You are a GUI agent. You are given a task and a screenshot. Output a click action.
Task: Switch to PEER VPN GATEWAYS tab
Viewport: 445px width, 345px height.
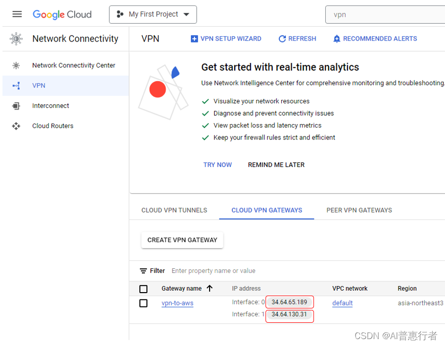pyautogui.click(x=359, y=210)
